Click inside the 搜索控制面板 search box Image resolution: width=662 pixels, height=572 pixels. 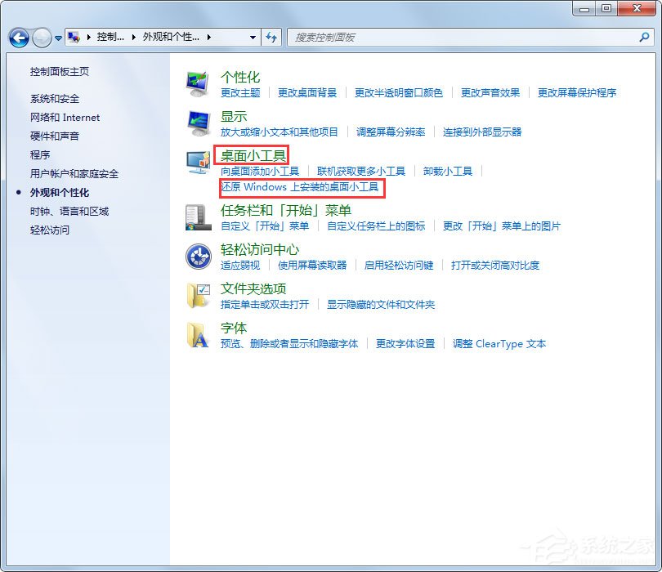pos(409,38)
